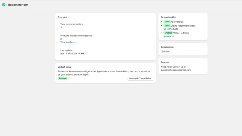Click the green Recommender app icon
This screenshot has width=242, height=136.
[4, 5]
